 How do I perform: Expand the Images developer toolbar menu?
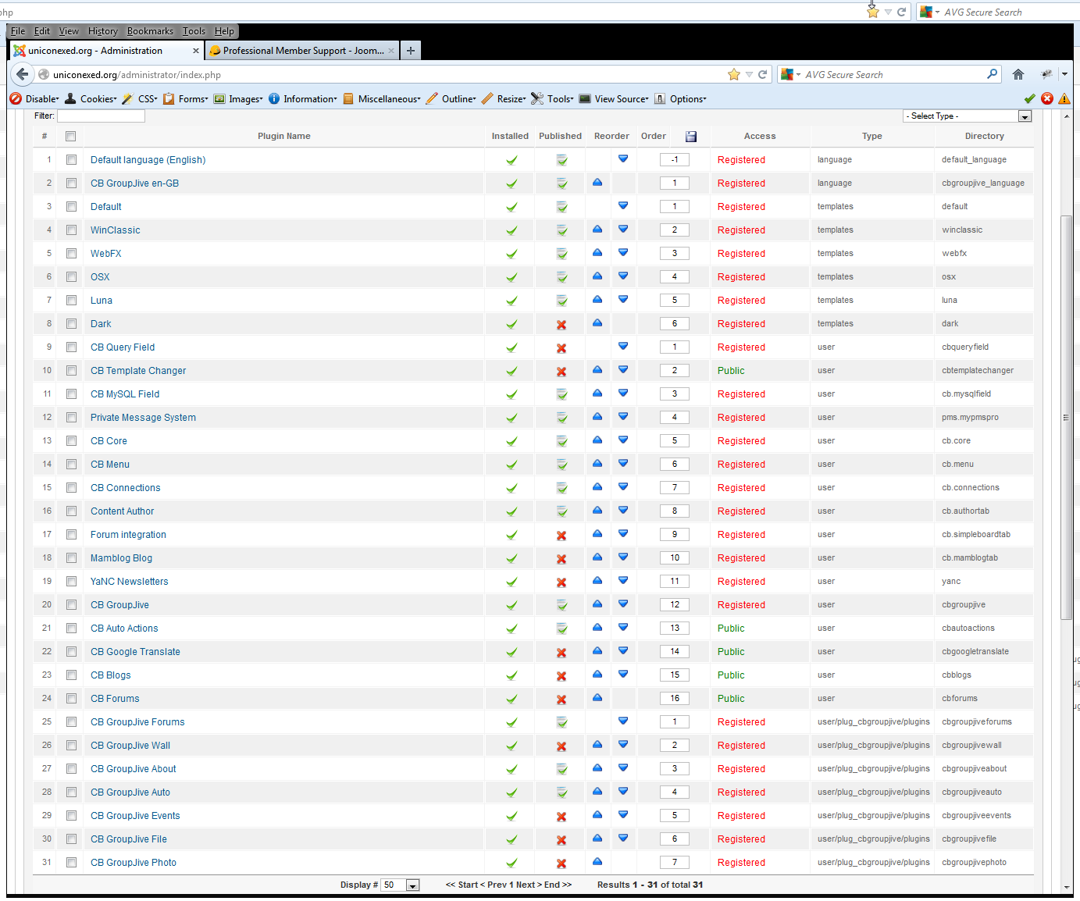click(238, 99)
